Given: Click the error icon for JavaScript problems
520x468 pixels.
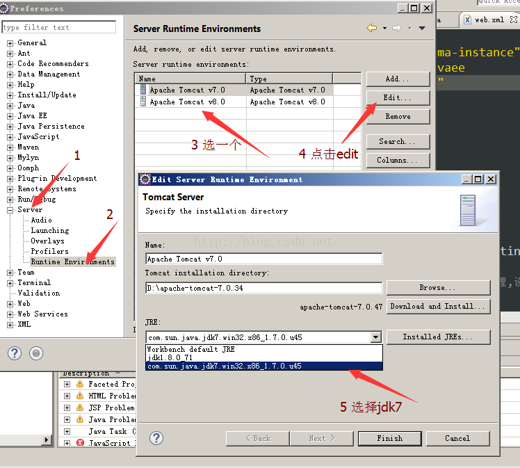Looking at the screenshot, I should pos(80,442).
